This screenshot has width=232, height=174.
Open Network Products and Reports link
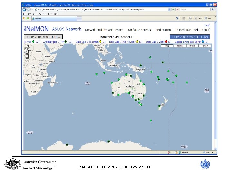click(104, 30)
